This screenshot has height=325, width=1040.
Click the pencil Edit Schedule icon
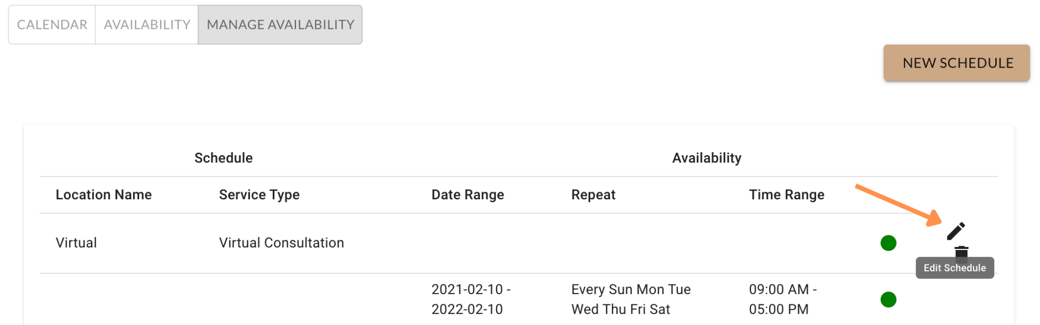point(956,231)
